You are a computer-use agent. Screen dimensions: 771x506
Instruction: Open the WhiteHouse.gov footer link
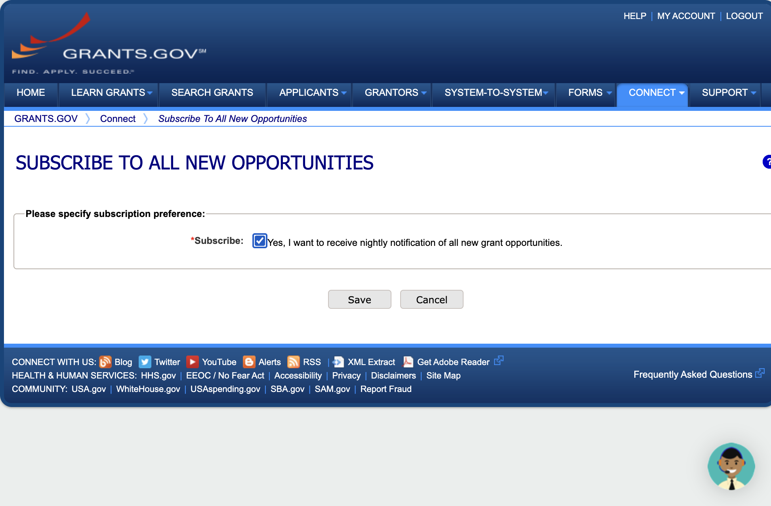tap(148, 389)
